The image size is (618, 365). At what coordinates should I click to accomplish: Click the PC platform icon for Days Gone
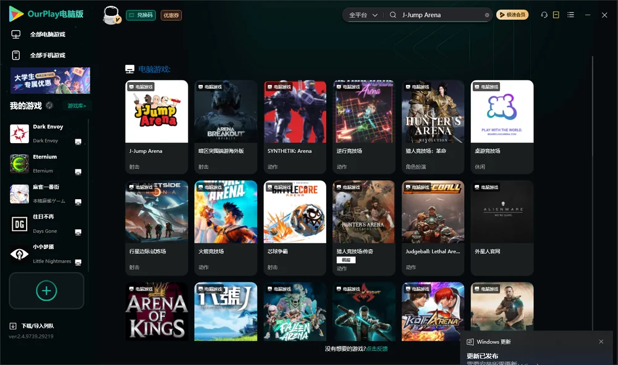[78, 232]
